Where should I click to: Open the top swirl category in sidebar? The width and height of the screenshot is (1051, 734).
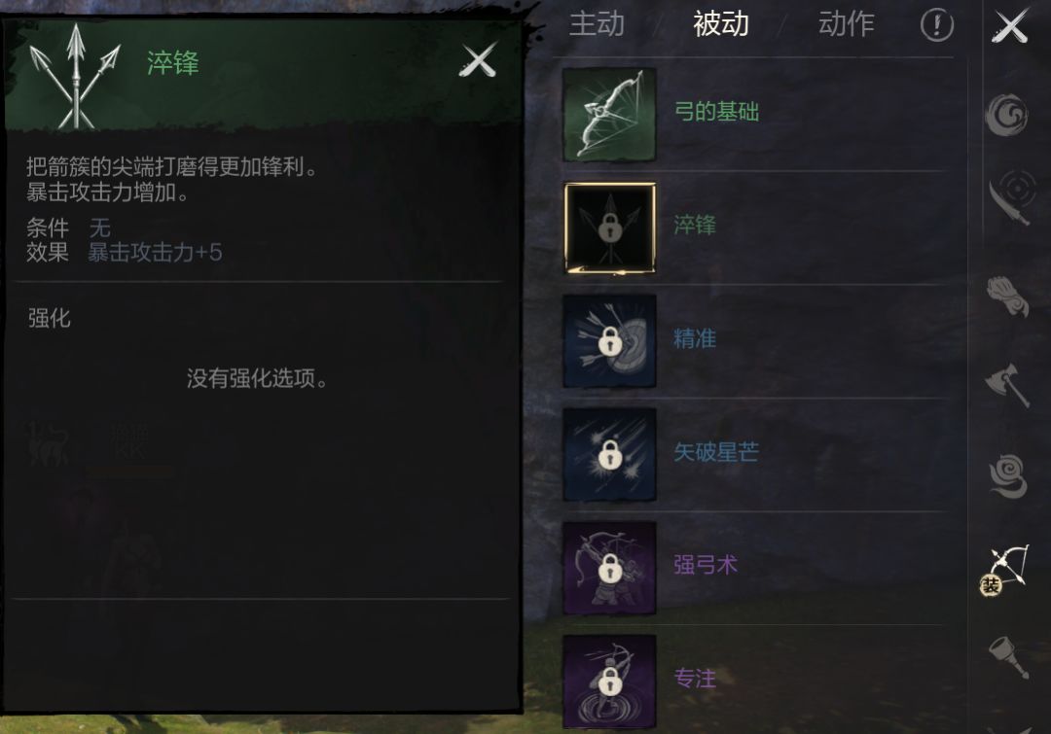click(1007, 115)
